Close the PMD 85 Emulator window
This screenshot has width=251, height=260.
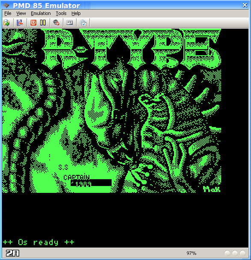tap(245, 5)
